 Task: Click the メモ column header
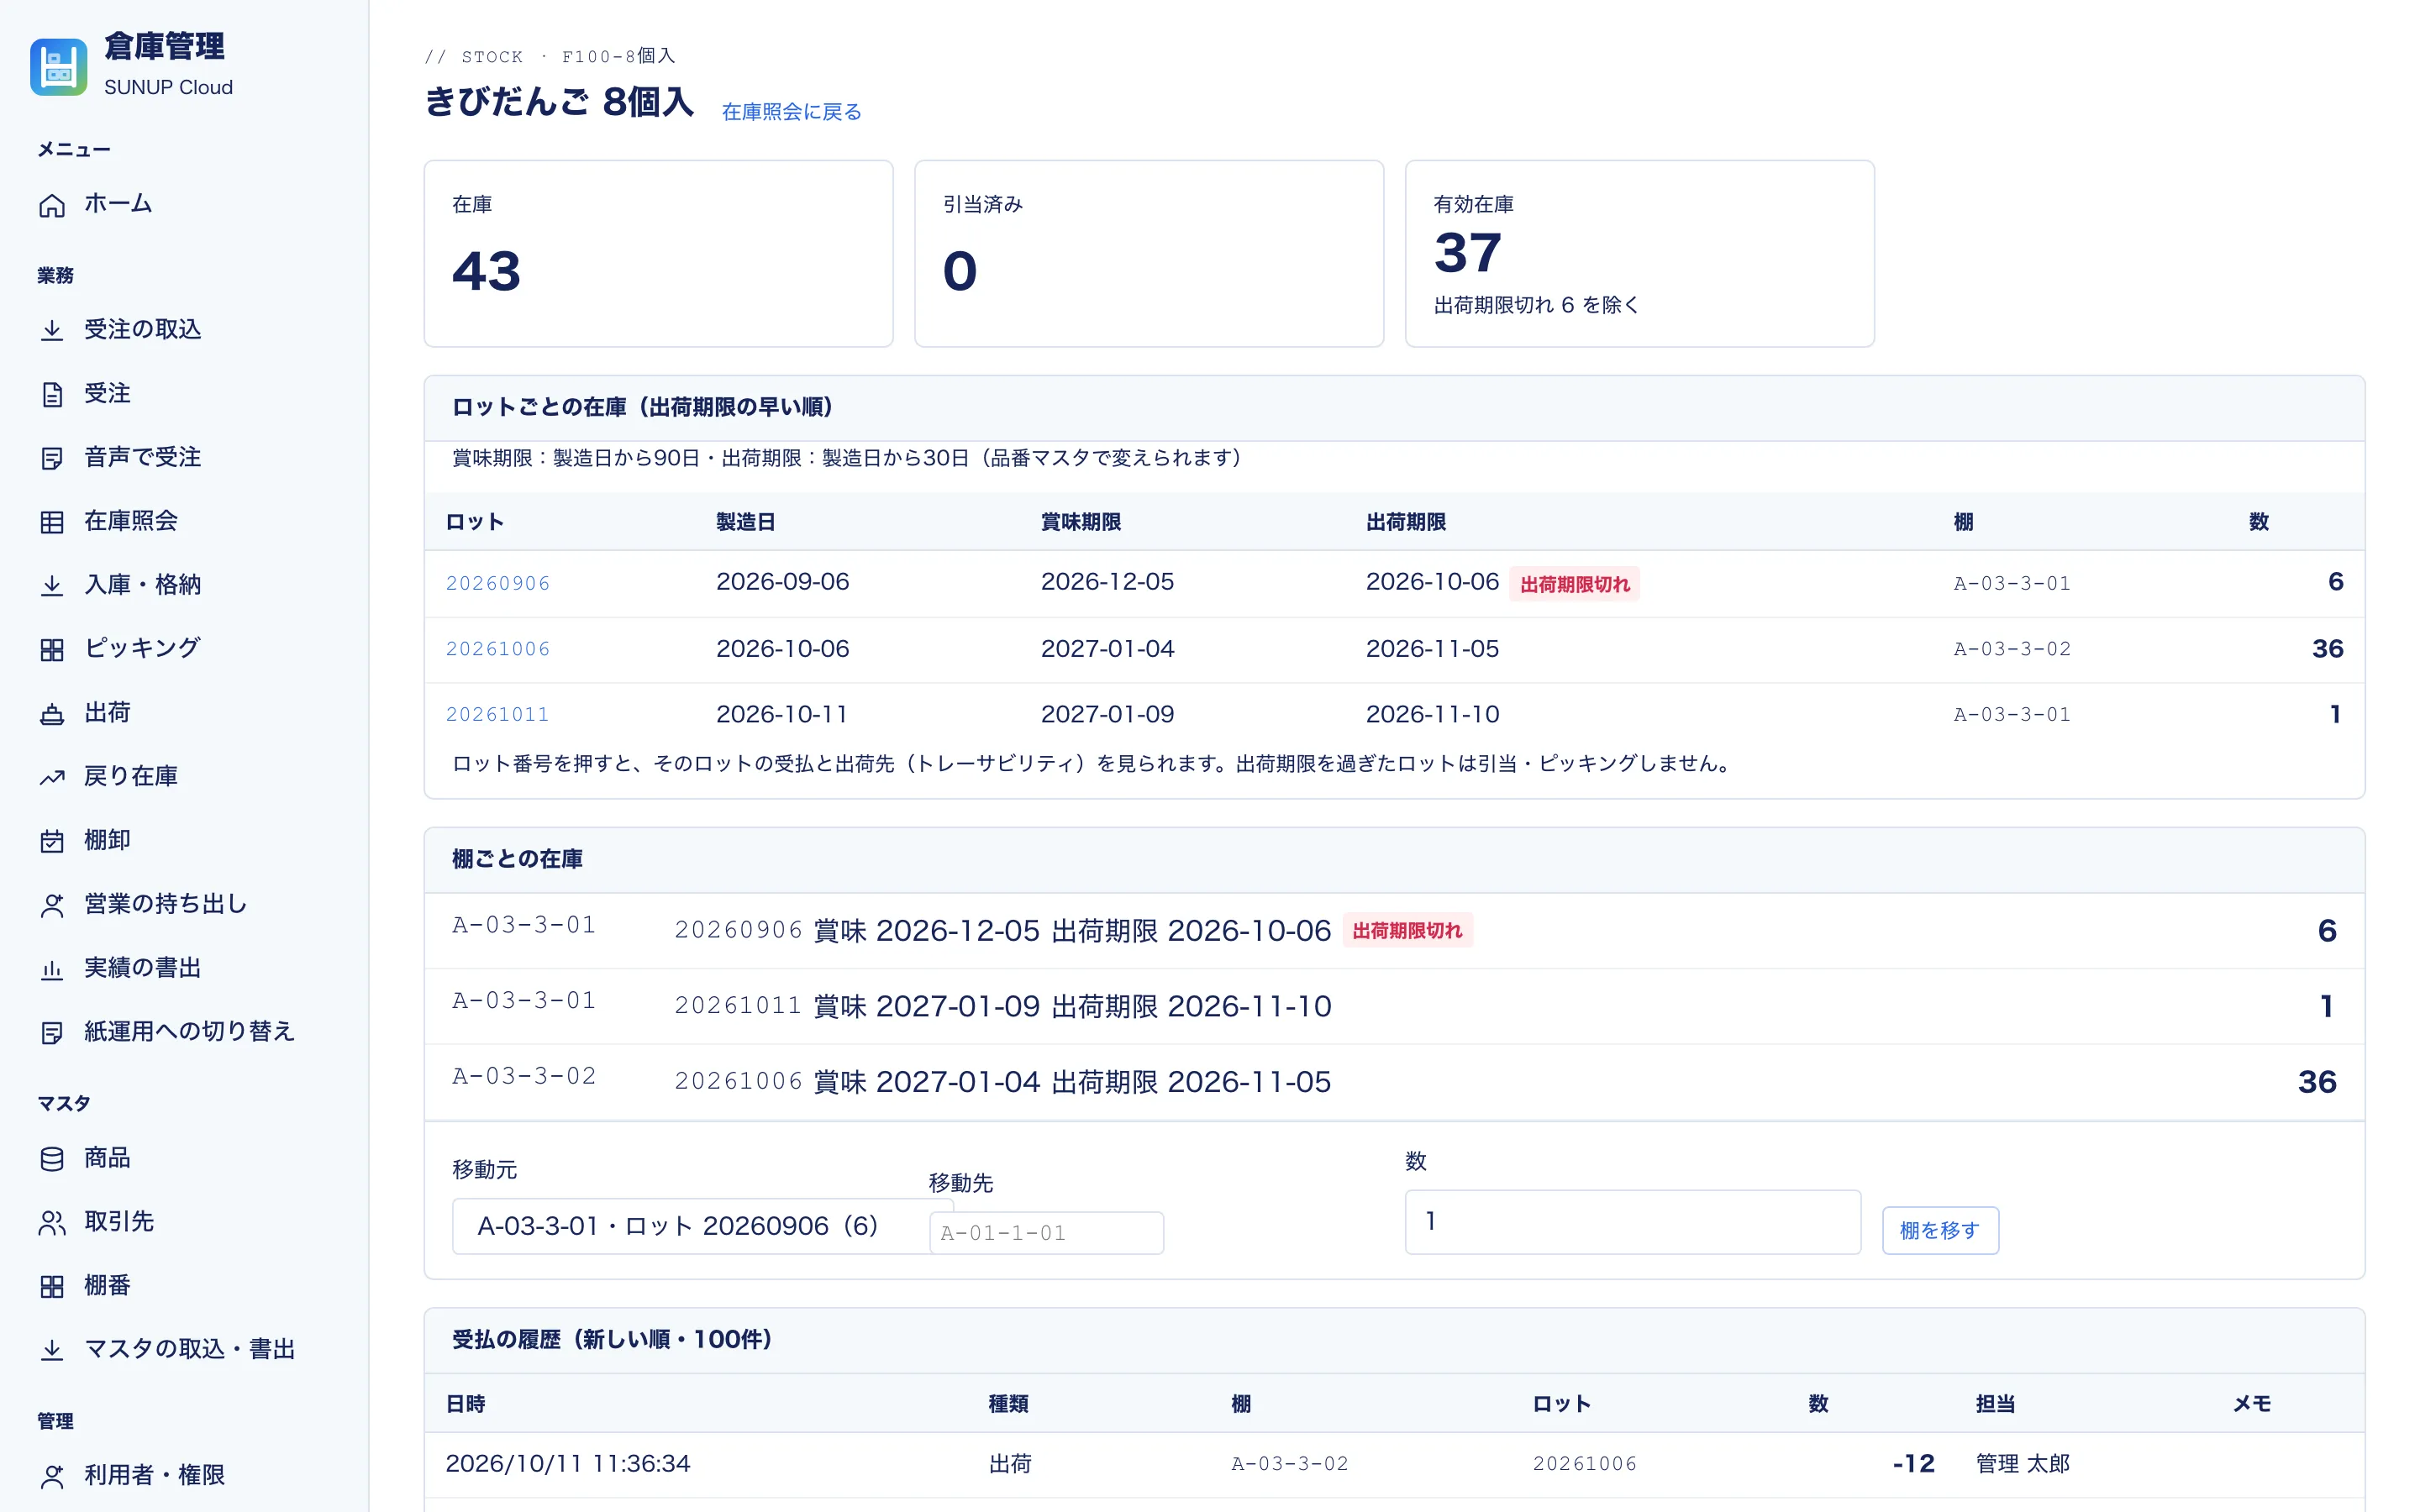tap(2252, 1404)
